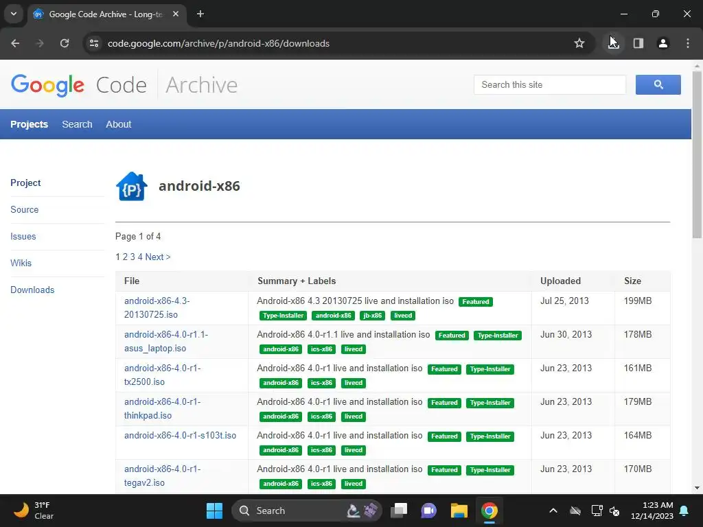Open the weather widget showing 31°F
This screenshot has height=527, width=703.
[34, 511]
